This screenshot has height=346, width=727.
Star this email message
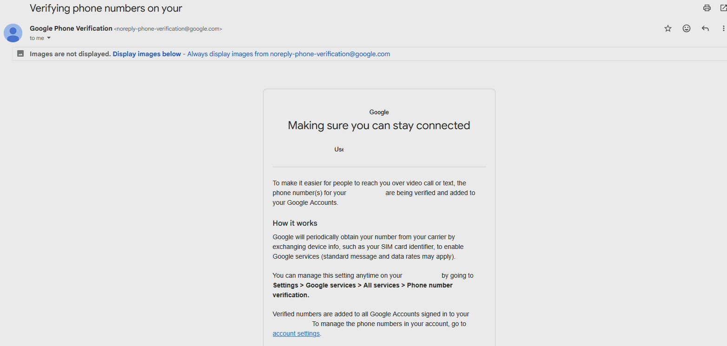pos(668,28)
